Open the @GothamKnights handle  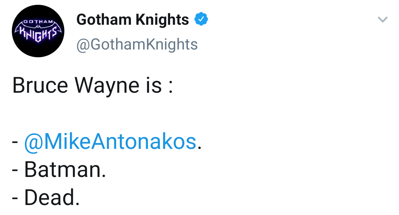point(137,44)
